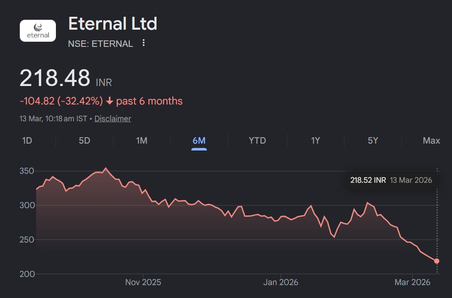The width and height of the screenshot is (452, 298).
Task: Select the currently active 6M tab
Action: coord(200,140)
